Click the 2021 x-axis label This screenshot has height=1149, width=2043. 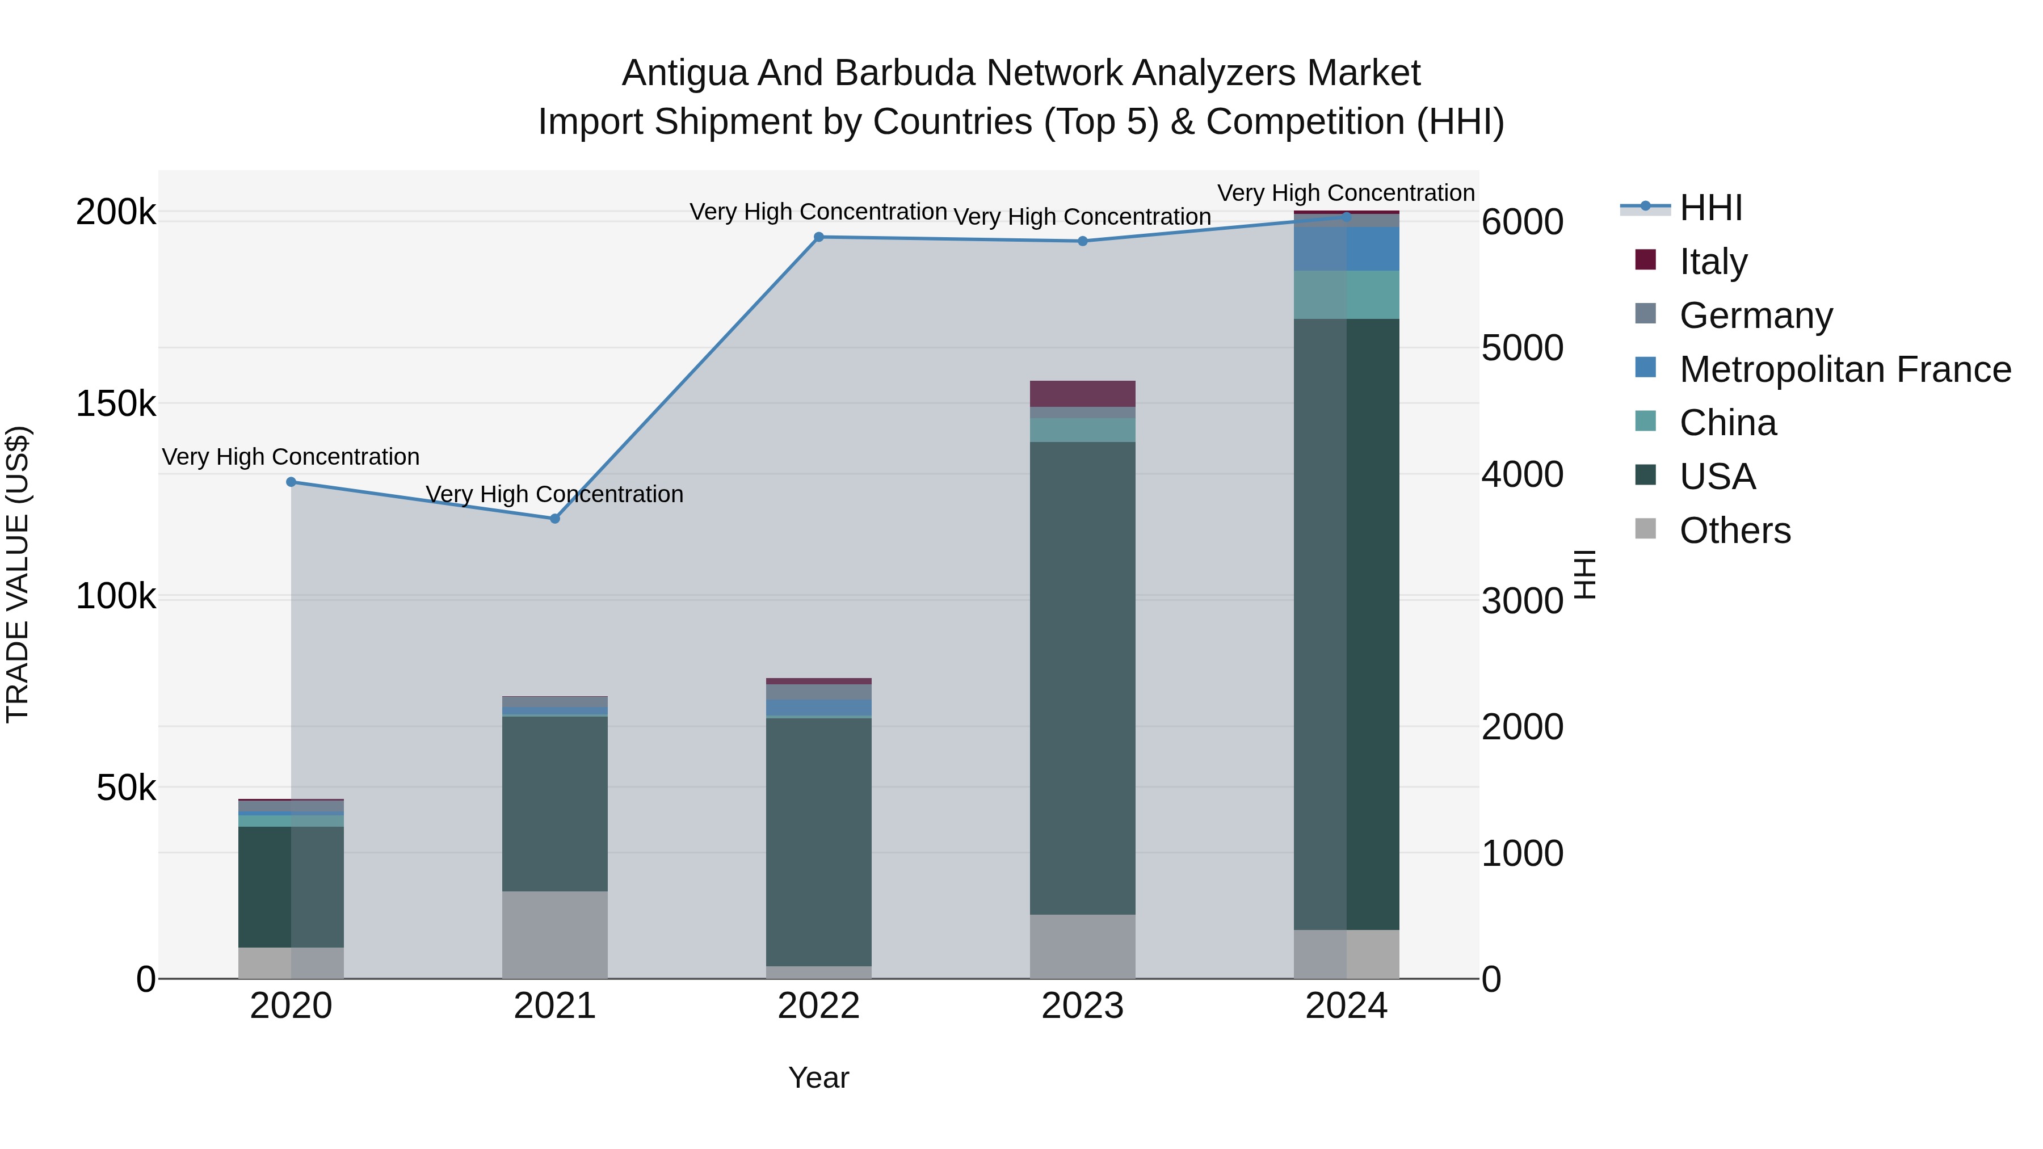tap(555, 1006)
